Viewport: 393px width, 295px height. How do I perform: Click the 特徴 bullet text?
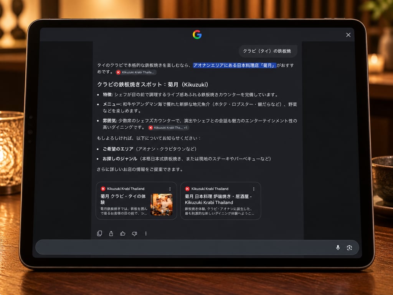tap(191, 94)
